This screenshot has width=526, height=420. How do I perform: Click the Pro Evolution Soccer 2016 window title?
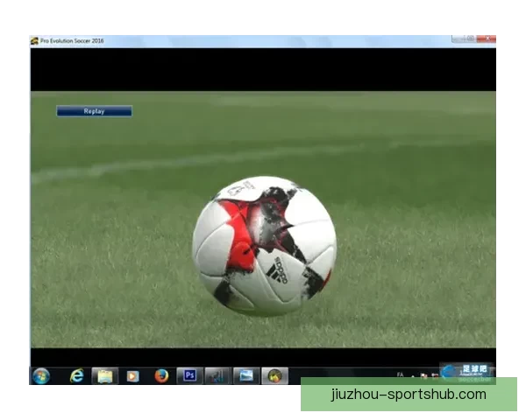pos(72,41)
